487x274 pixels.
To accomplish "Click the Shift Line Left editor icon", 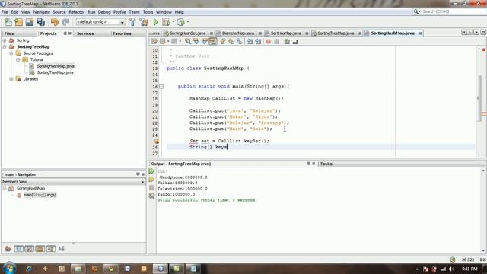I will click(250, 41).
